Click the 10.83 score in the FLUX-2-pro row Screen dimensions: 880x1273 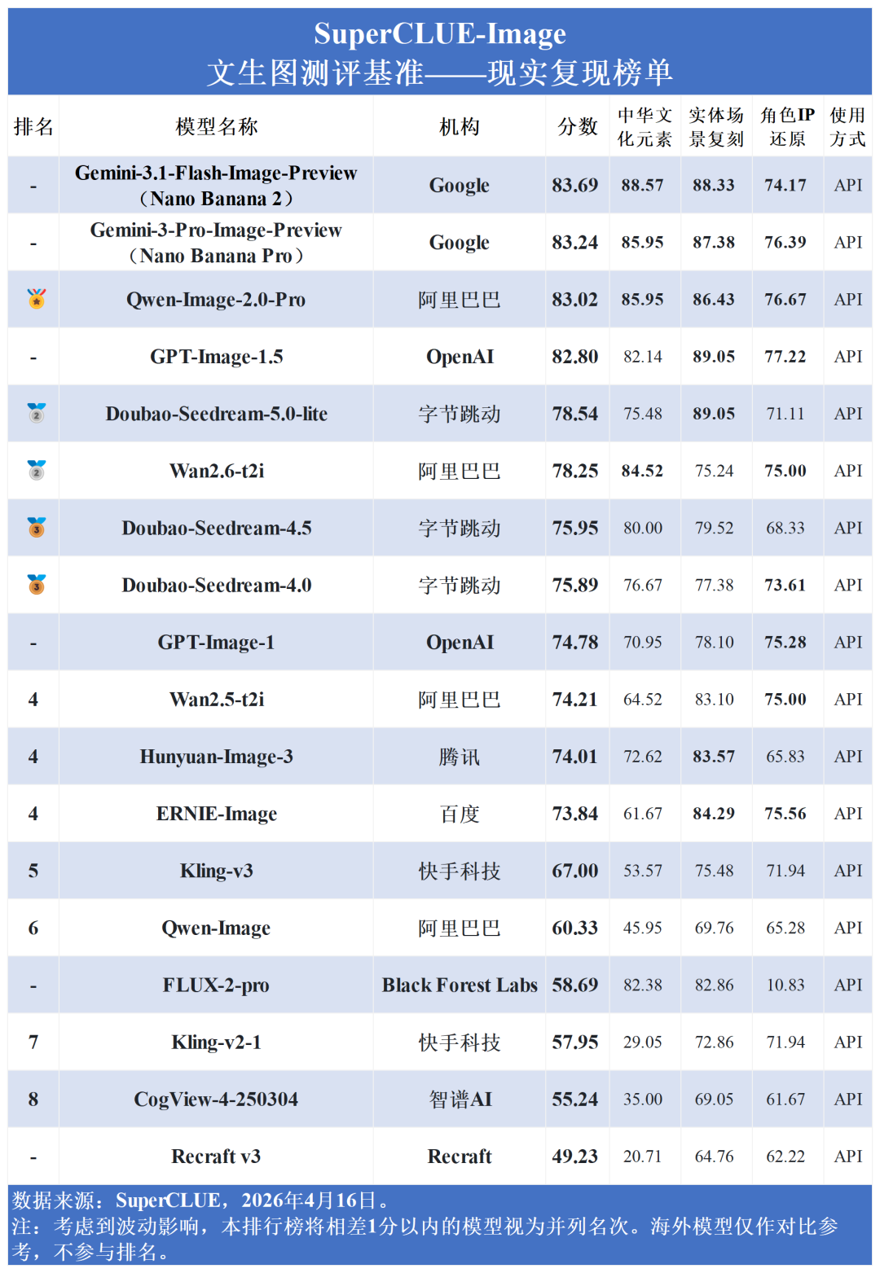tap(785, 985)
